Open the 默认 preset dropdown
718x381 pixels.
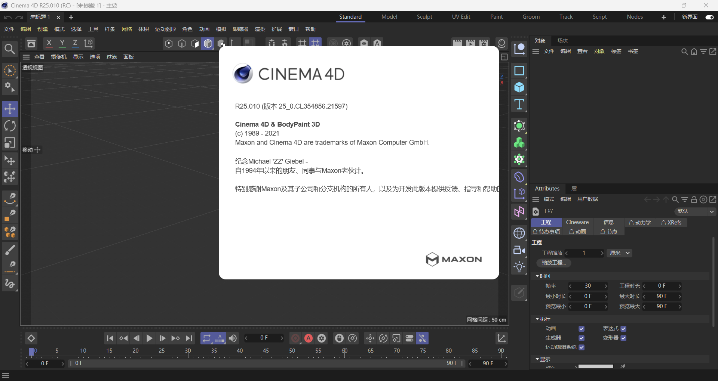695,211
